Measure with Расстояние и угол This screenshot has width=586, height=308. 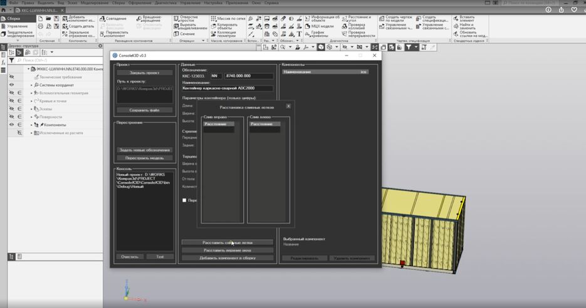(357, 19)
